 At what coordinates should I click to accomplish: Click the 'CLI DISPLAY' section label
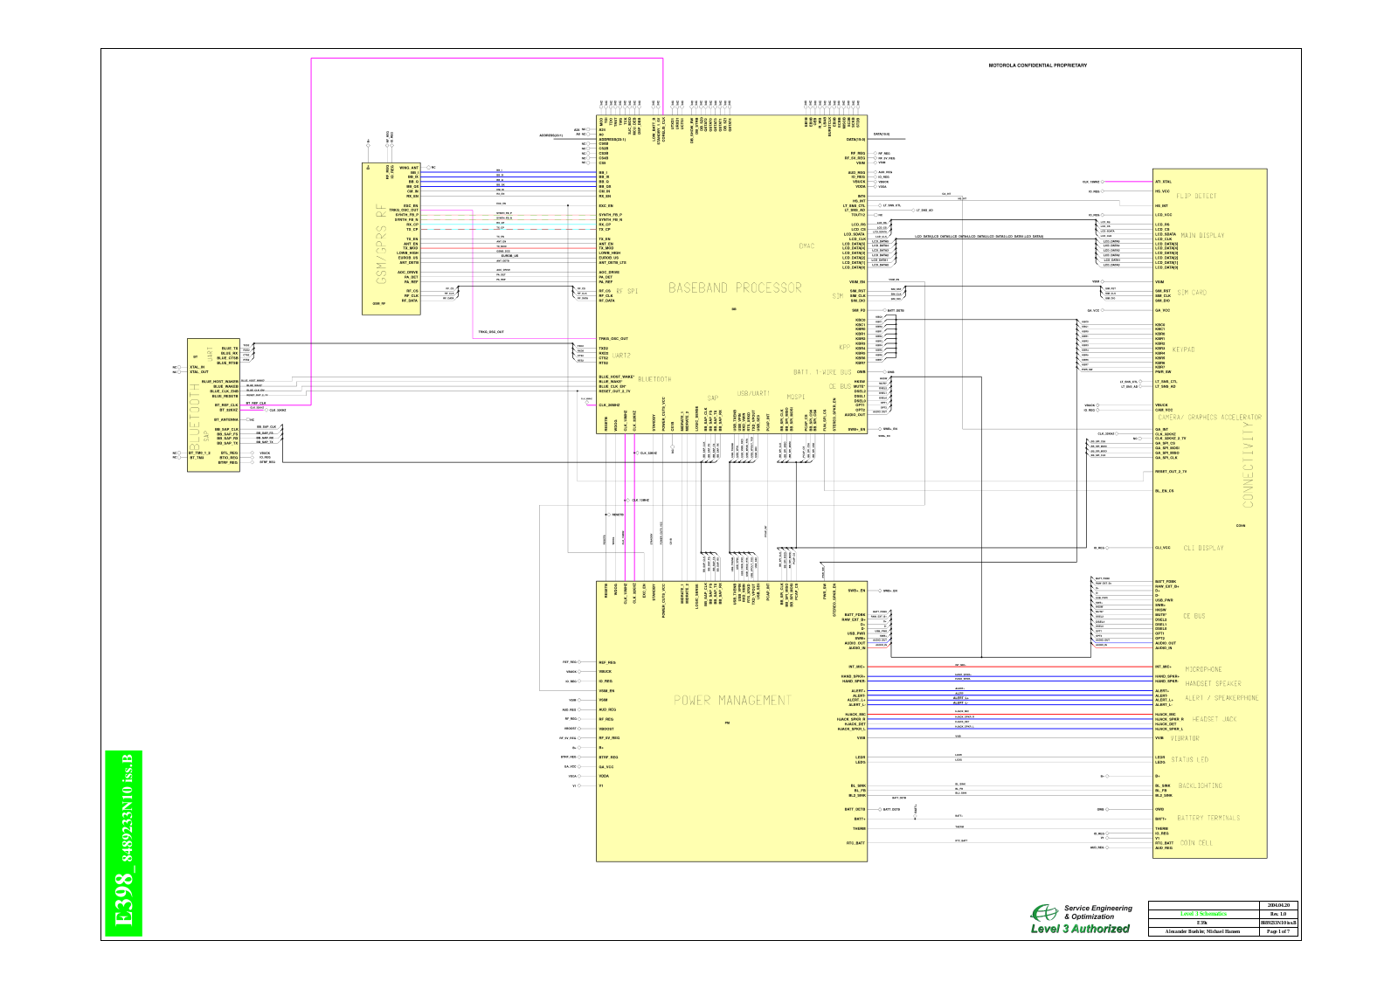pos(1204,548)
